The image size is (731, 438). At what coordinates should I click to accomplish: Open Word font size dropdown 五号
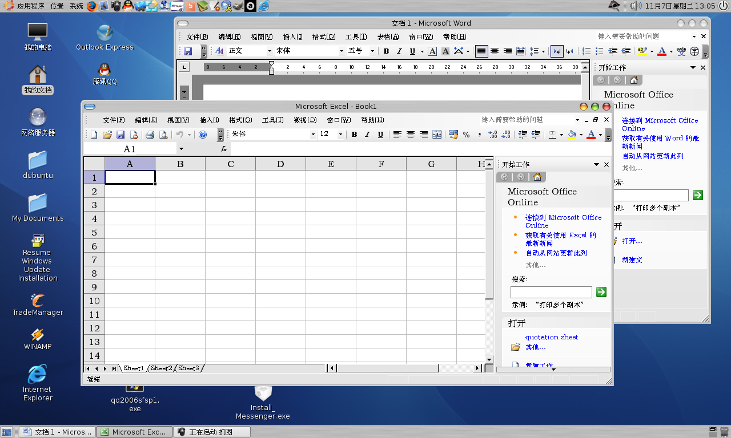(x=372, y=51)
